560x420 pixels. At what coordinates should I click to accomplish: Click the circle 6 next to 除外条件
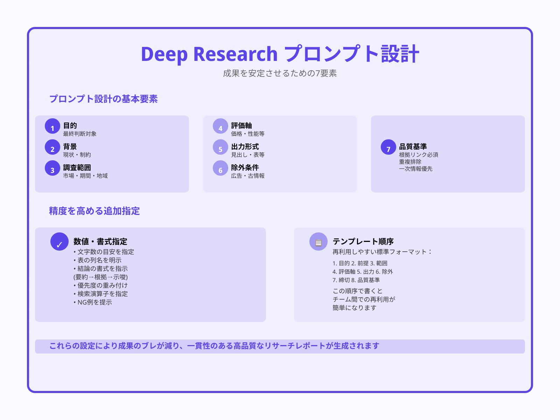[x=220, y=170]
